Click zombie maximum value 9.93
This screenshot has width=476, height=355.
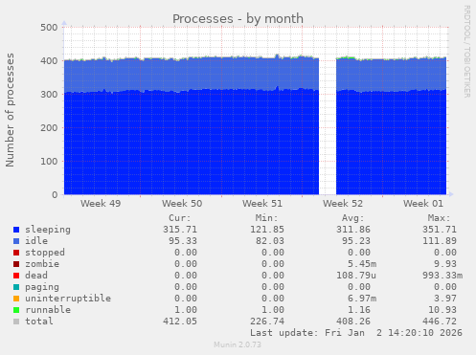coord(445,264)
